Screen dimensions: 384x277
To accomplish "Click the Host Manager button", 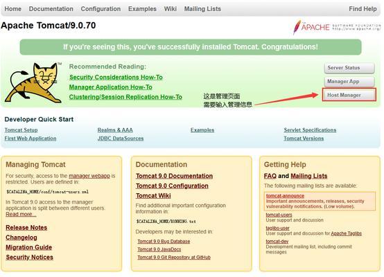I will click(349, 95).
